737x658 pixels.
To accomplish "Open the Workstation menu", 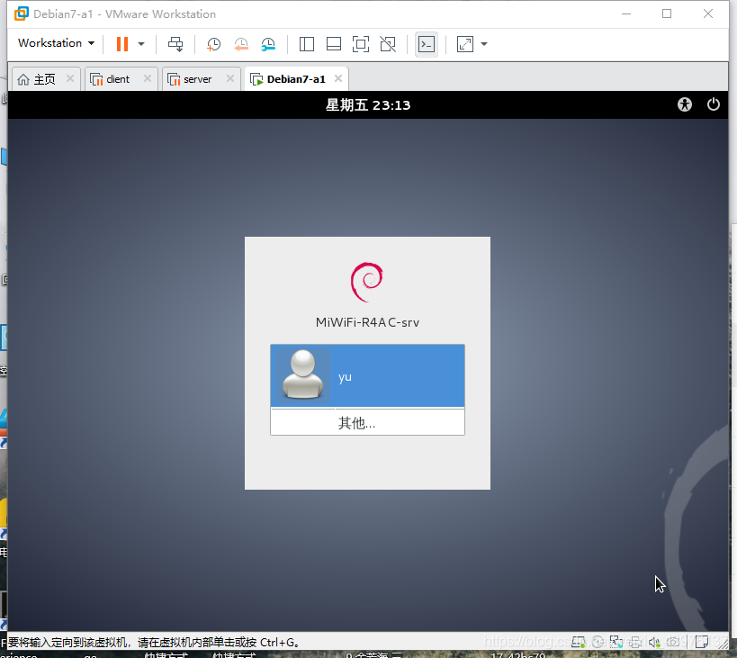I will click(56, 43).
